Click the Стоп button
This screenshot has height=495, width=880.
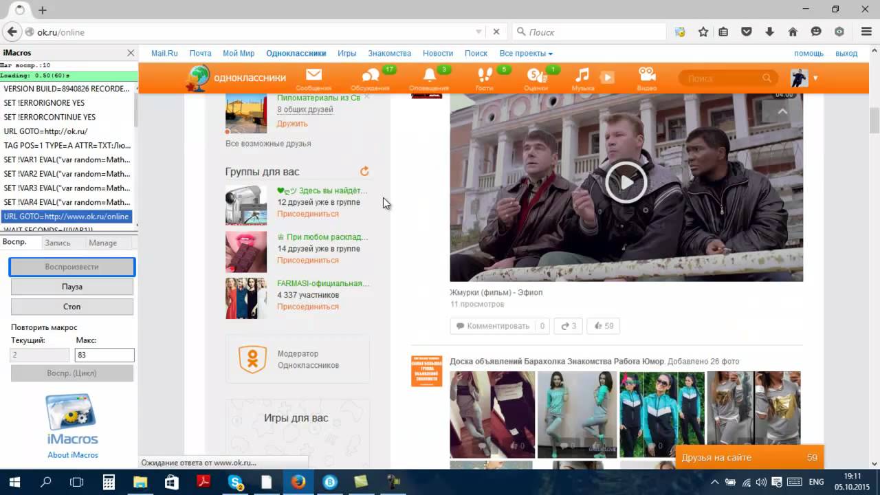[72, 307]
